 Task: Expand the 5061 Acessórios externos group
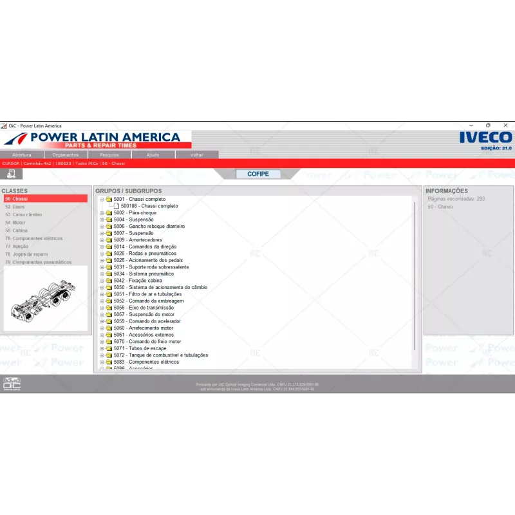(101, 335)
